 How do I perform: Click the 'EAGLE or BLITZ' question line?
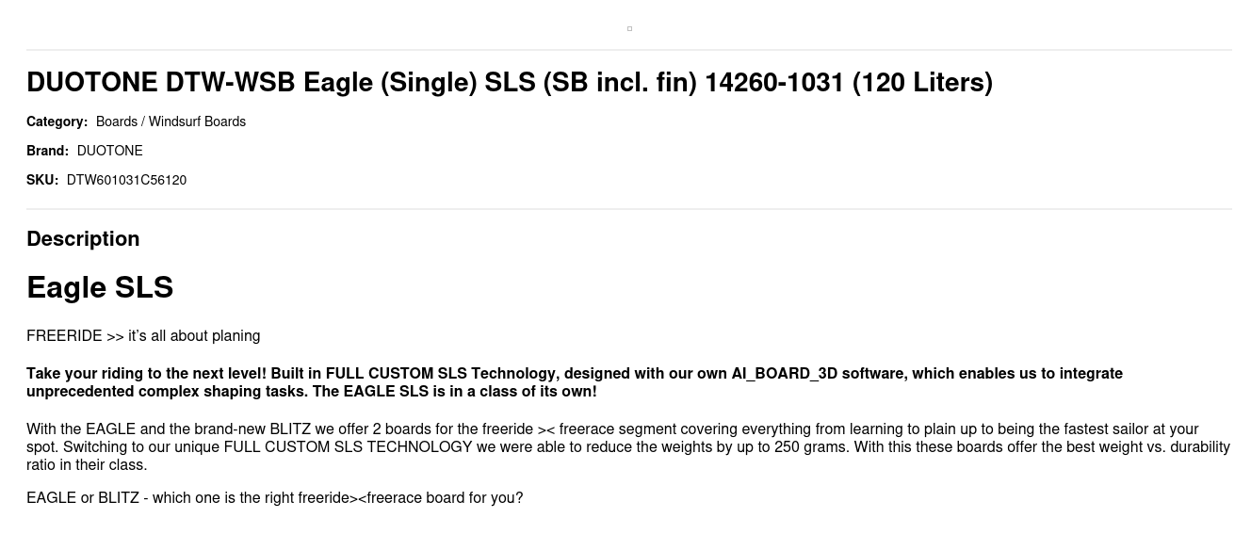[274, 497]
